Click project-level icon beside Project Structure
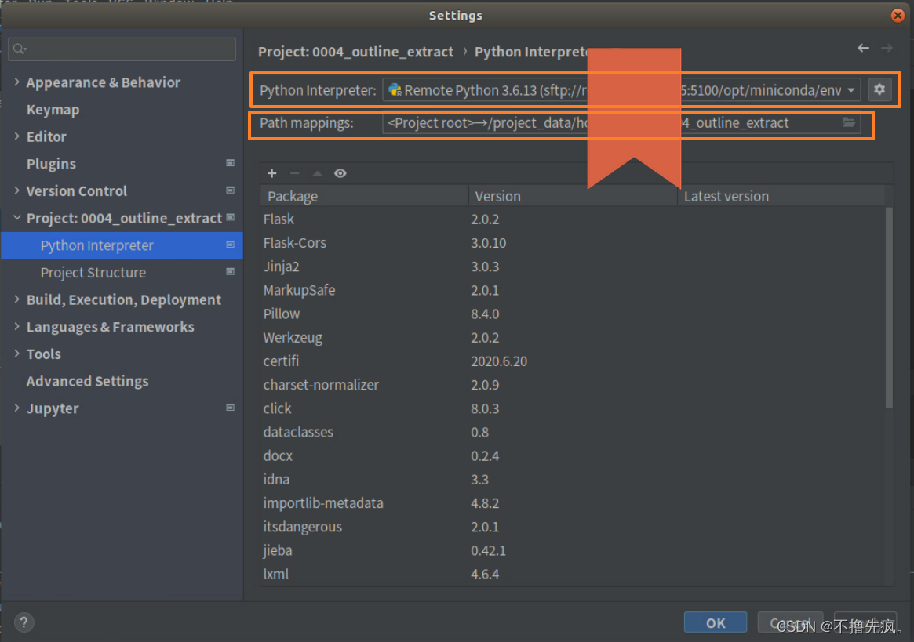 pyautogui.click(x=230, y=272)
